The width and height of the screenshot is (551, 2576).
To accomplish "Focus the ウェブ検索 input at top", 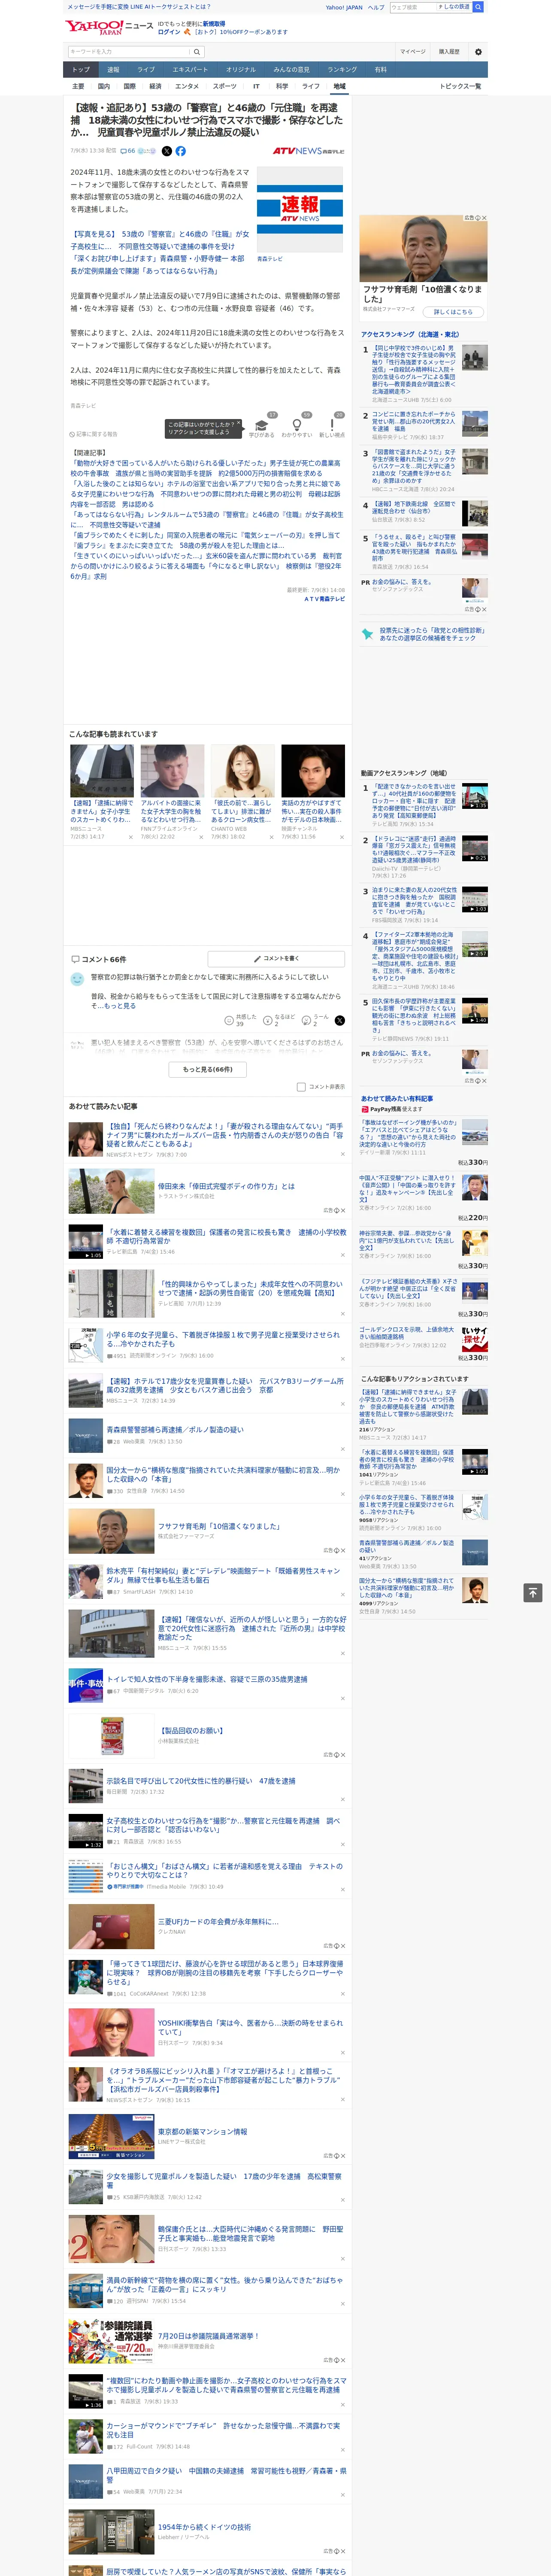I will (x=413, y=7).
